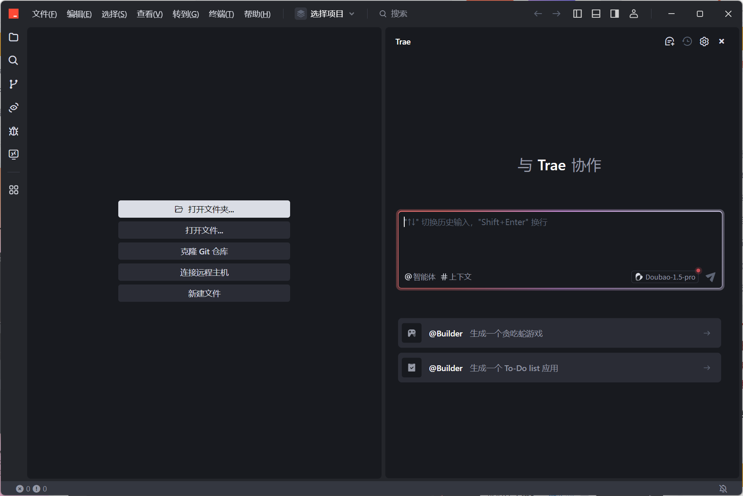Open chat history clock icon
Viewport: 743px width, 496px height.
[x=687, y=42]
